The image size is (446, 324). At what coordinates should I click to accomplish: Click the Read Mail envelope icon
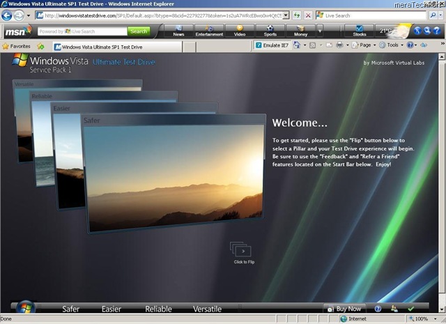coord(329,45)
